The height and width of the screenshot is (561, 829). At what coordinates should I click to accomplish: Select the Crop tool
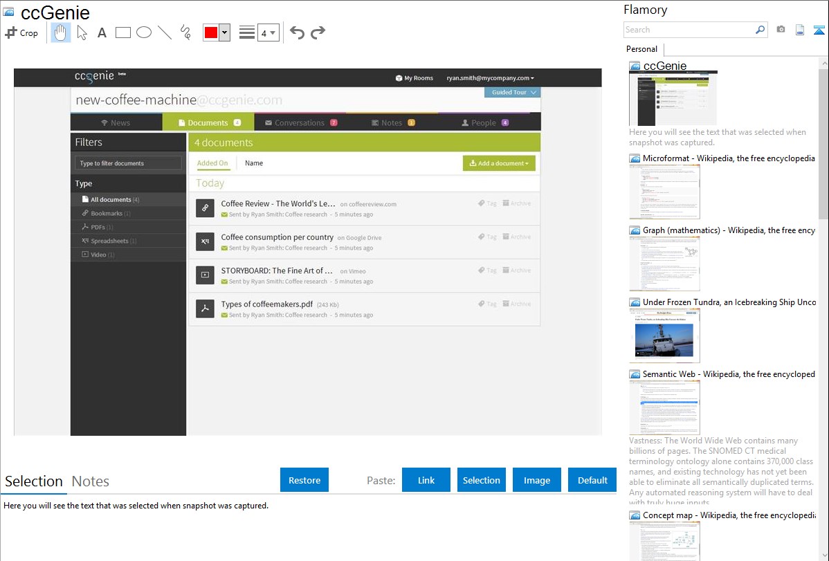[x=21, y=33]
